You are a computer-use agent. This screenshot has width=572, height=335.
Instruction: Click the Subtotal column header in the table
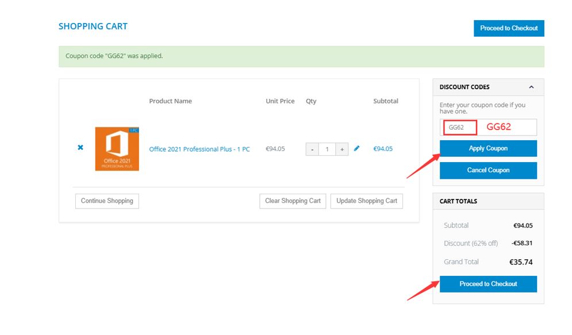386,101
